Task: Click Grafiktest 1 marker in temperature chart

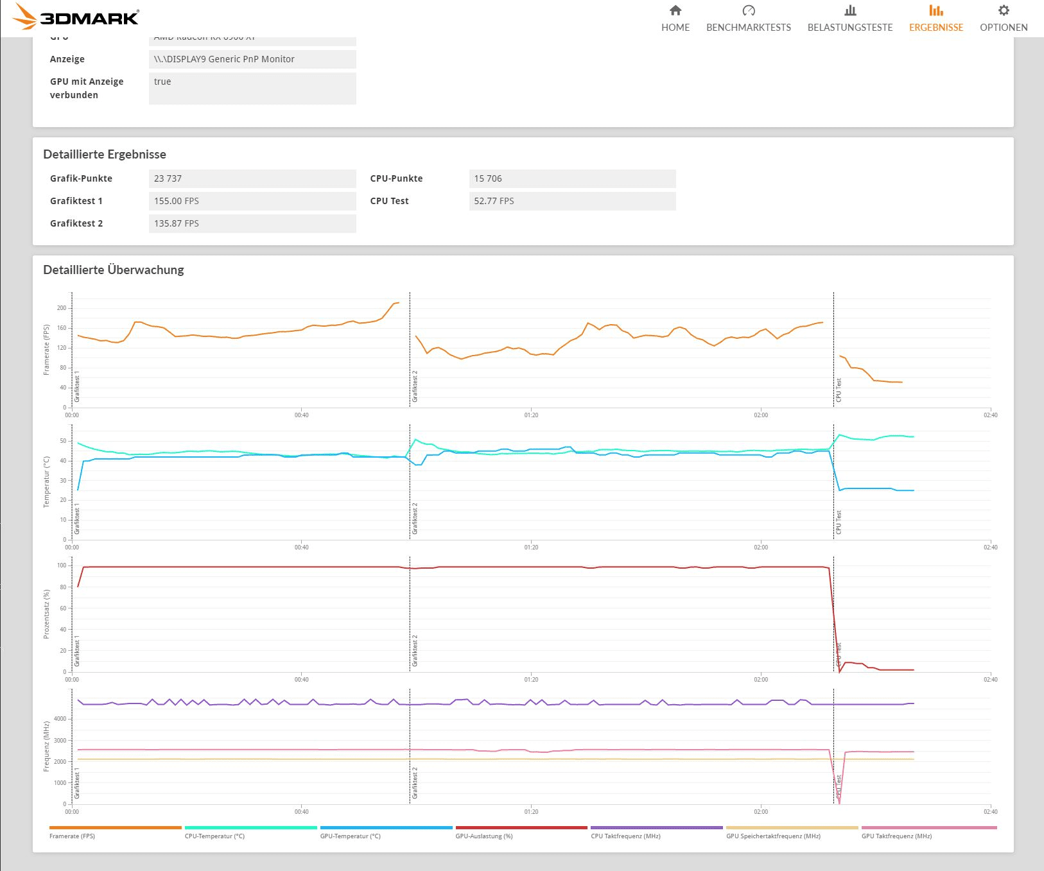Action: (77, 519)
